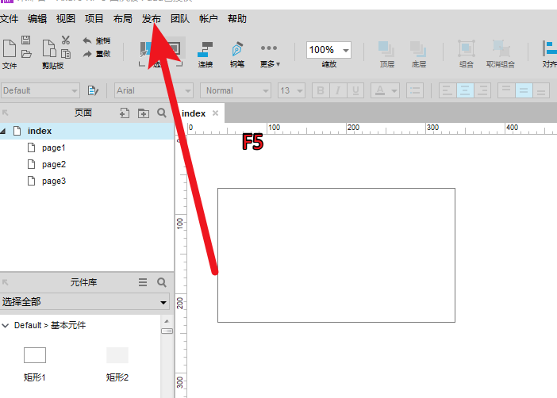The image size is (557, 398).
Task: Click the add page icon
Action: point(124,113)
